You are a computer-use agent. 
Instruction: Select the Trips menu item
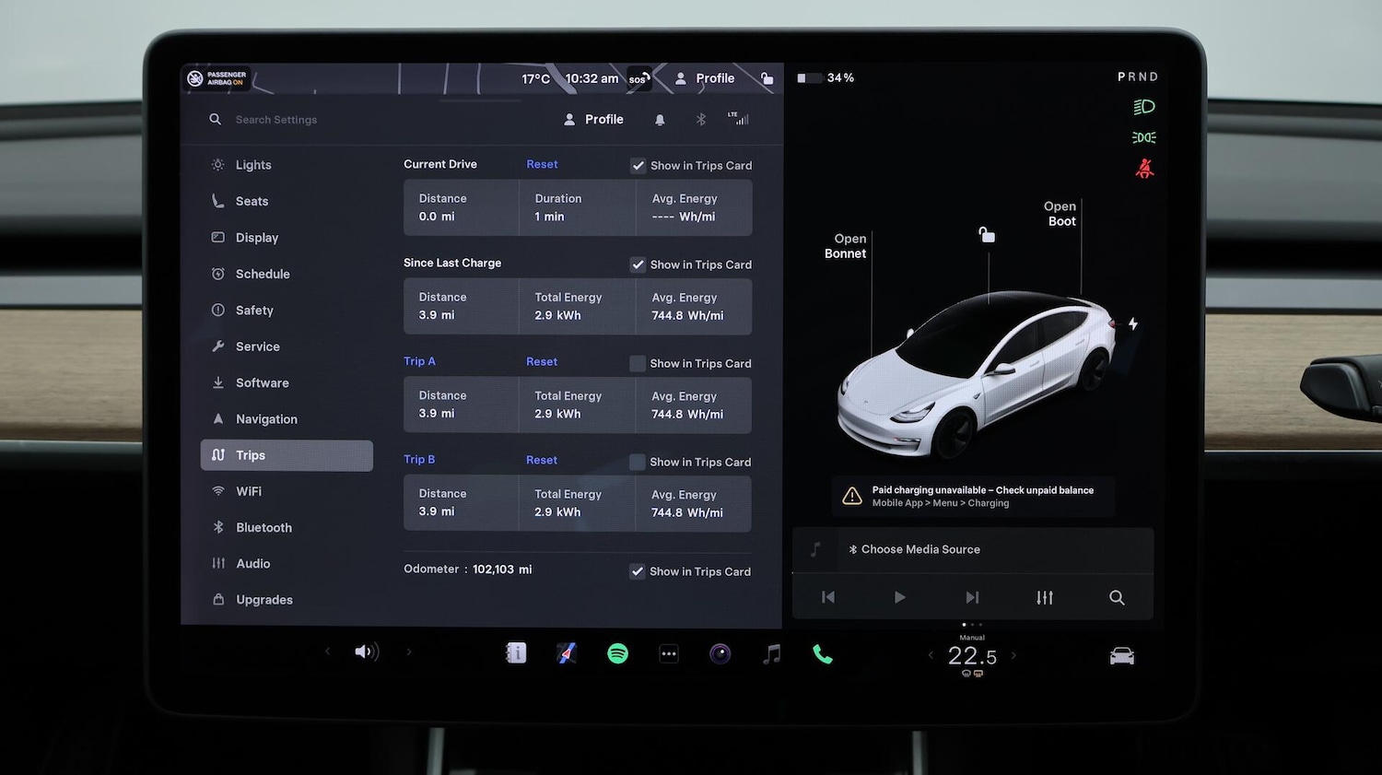[x=287, y=455]
